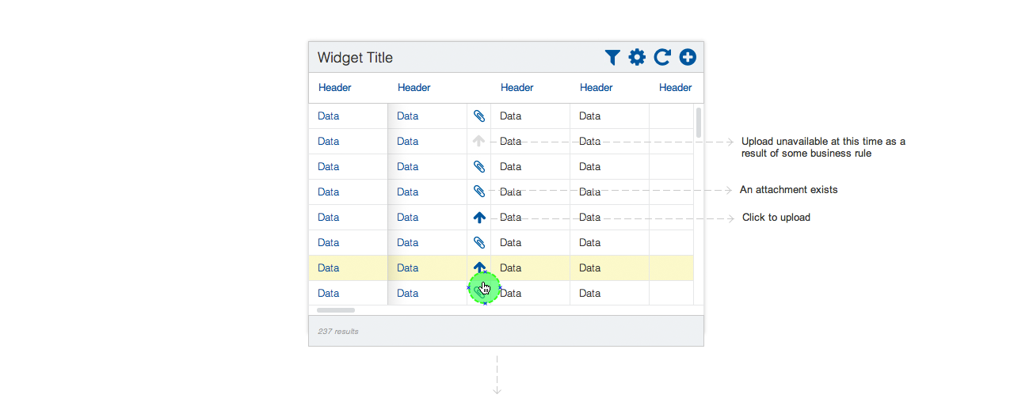Image resolution: width=1014 pixels, height=406 pixels.
Task: Open the paperclip attachment in first row
Action: (x=479, y=116)
